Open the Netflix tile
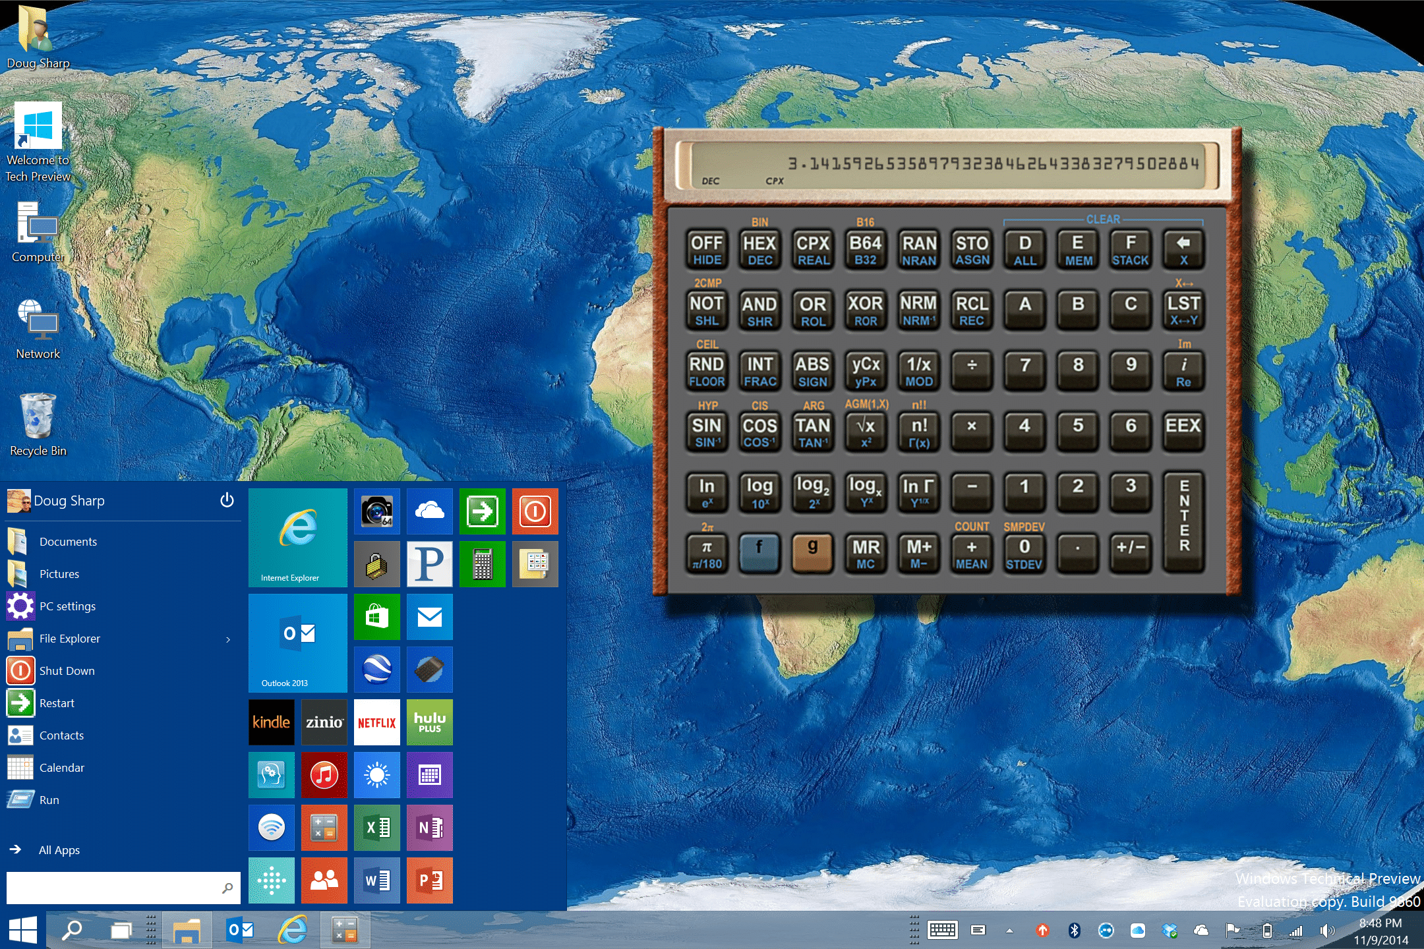1424x949 pixels. pos(377,722)
